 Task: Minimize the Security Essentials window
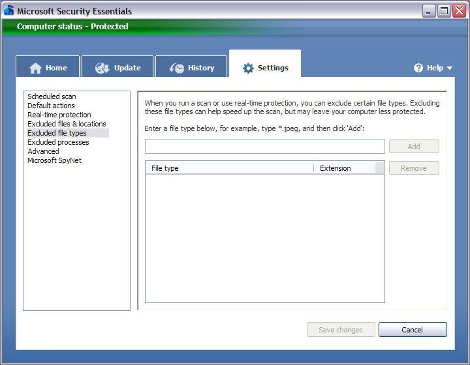[429, 11]
